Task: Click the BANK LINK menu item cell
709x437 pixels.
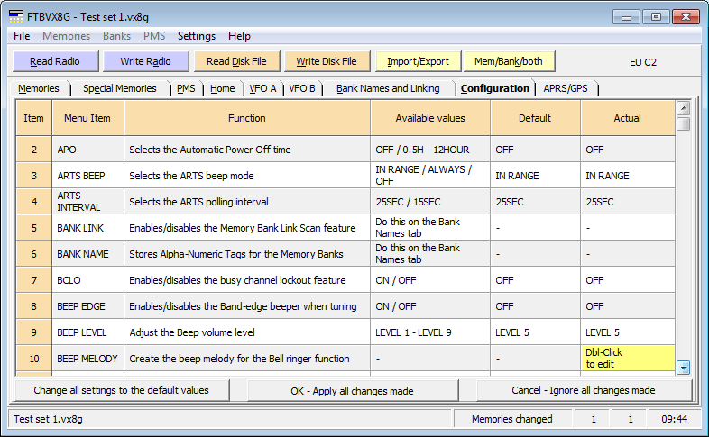Action: 87,228
